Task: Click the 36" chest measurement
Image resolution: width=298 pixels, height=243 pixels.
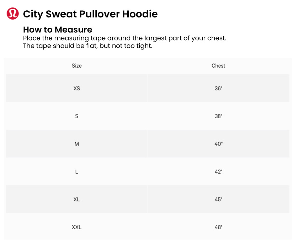Action: (218, 88)
